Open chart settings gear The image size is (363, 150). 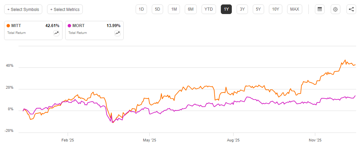coord(336,9)
